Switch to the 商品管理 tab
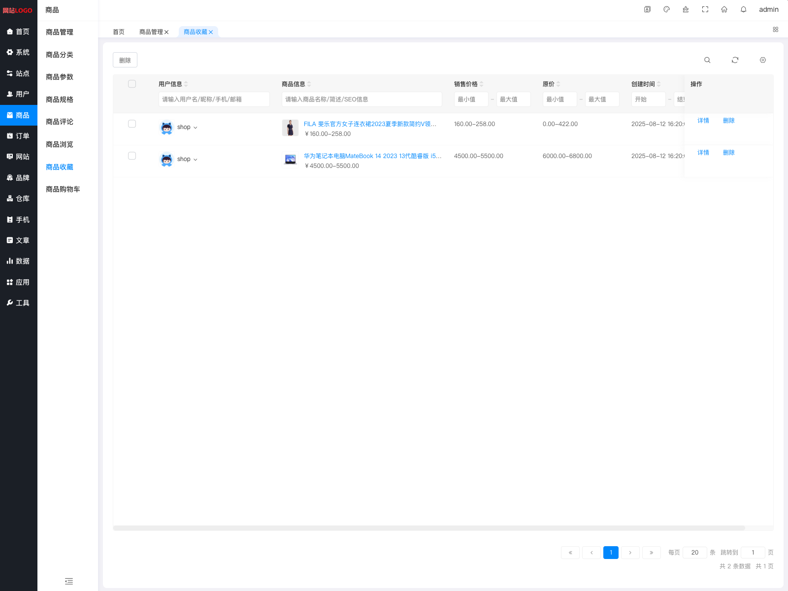Image resolution: width=788 pixels, height=591 pixels. [x=151, y=32]
